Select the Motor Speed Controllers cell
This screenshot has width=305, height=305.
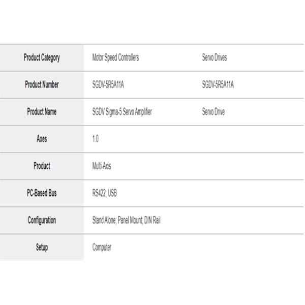point(115,57)
